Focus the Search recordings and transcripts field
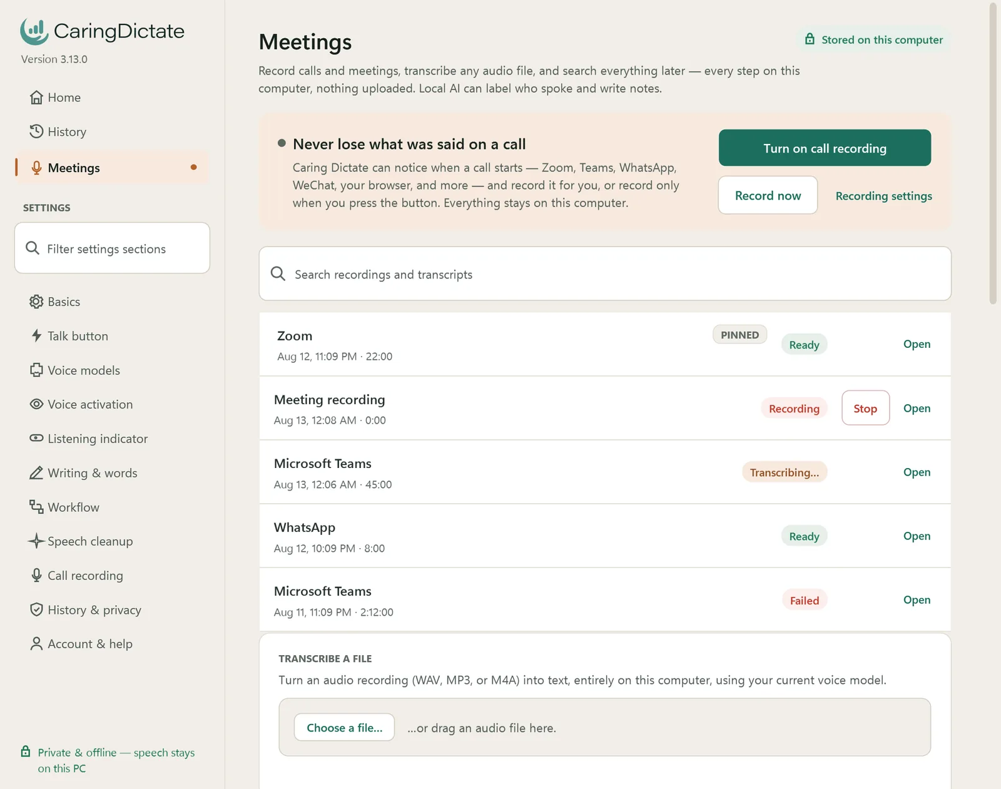 click(605, 273)
